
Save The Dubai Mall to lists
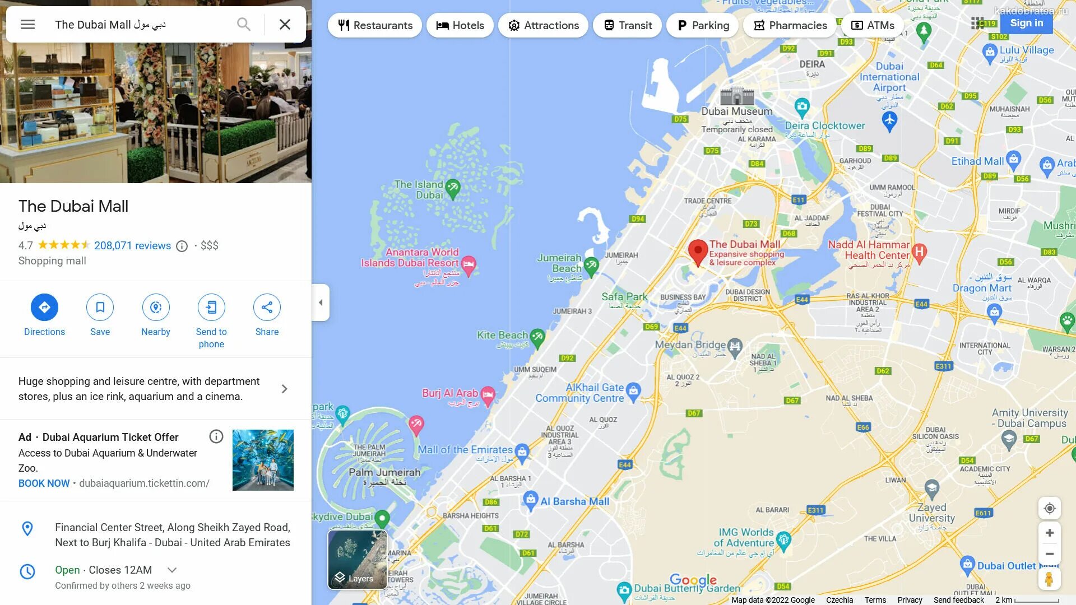(x=100, y=307)
